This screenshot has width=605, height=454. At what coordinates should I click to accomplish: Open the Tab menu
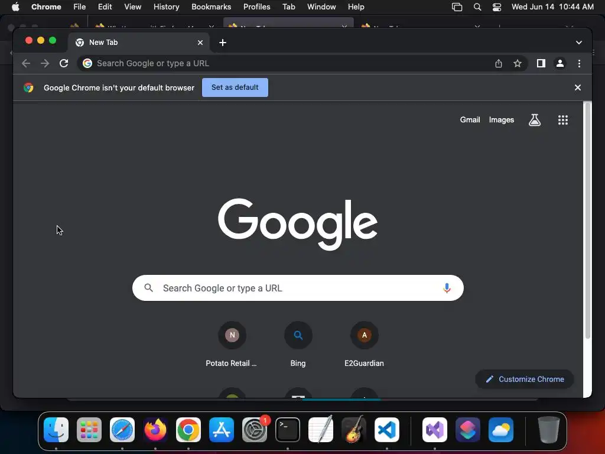pyautogui.click(x=288, y=7)
